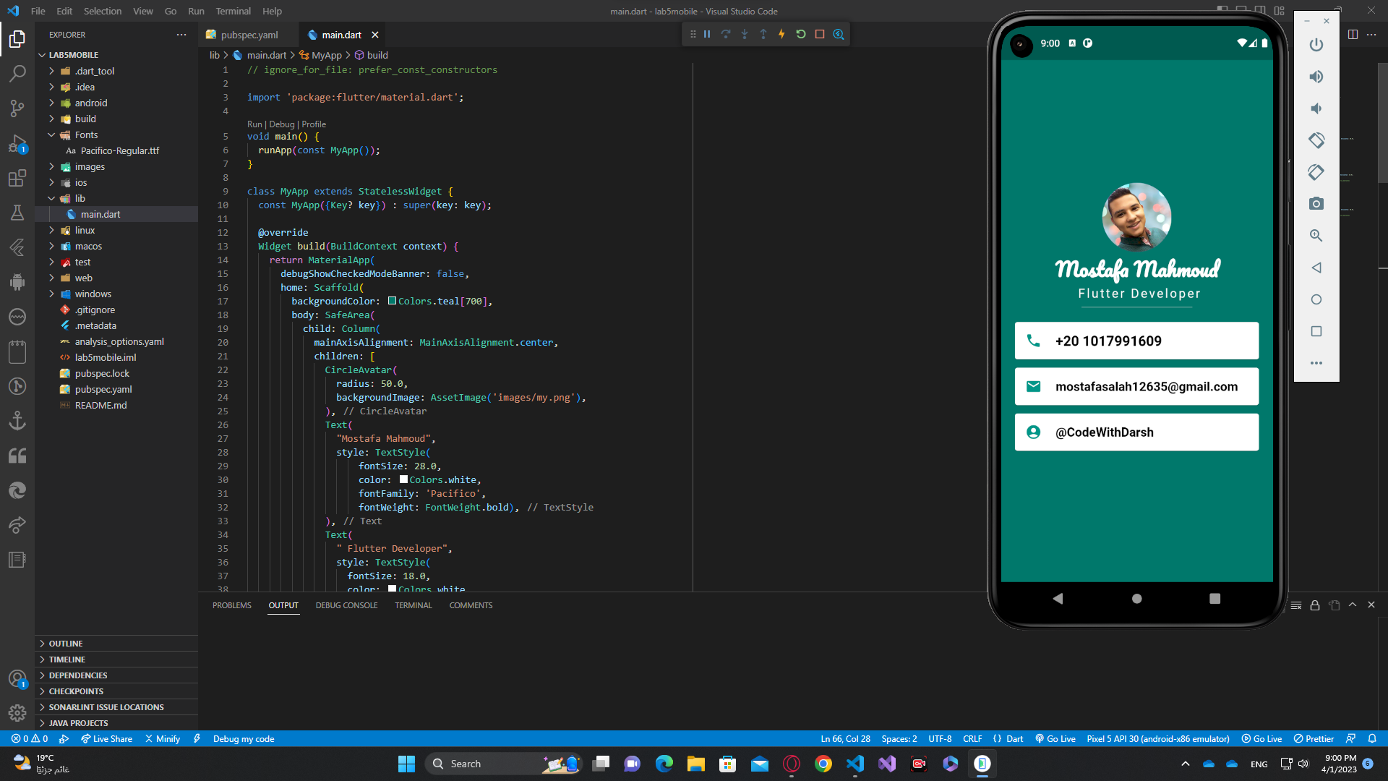Click Debug my code in the status bar
The width and height of the screenshot is (1388, 781).
(243, 738)
